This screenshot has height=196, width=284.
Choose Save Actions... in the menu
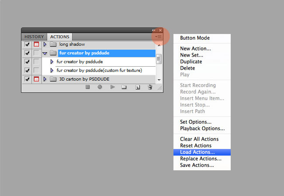(x=202, y=165)
